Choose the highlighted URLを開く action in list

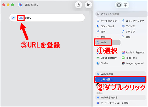[x=120, y=79]
